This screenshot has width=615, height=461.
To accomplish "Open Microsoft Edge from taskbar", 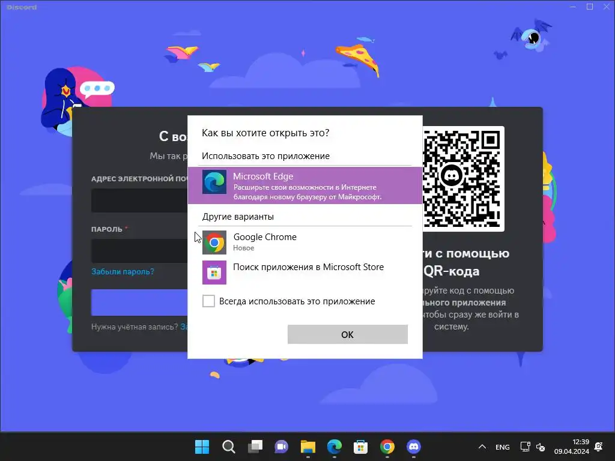I will [334, 447].
